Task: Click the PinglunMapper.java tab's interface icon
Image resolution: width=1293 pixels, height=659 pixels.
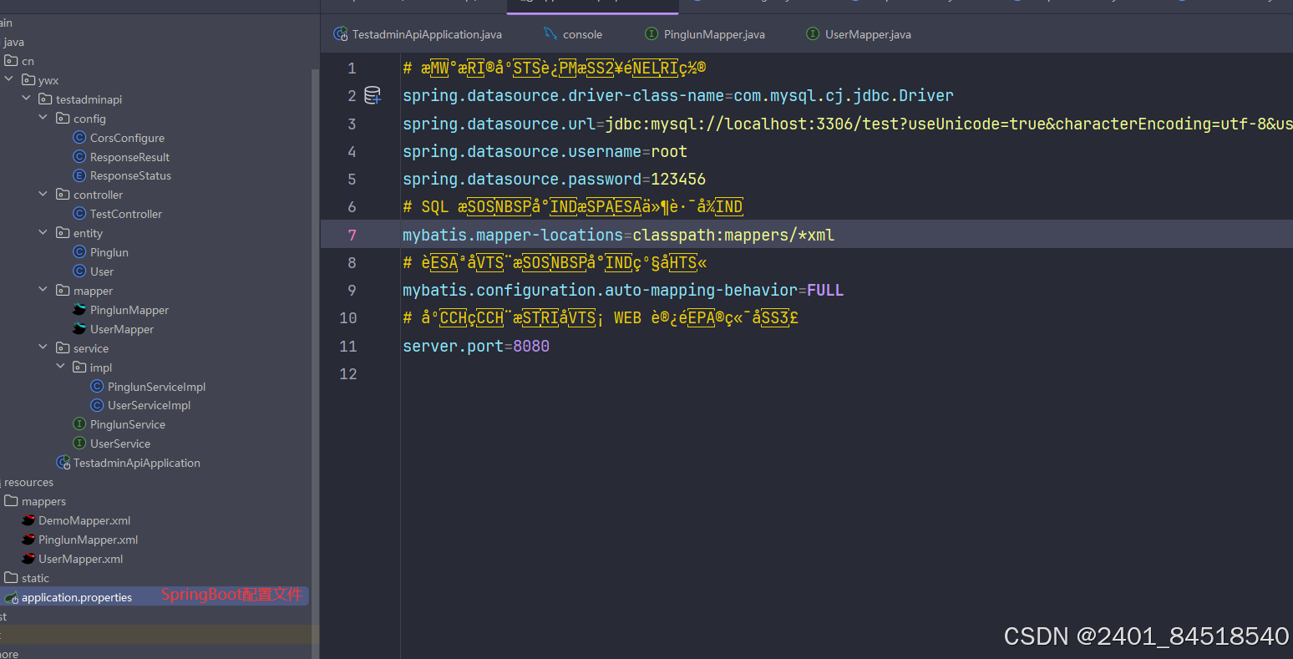Action: coord(652,33)
